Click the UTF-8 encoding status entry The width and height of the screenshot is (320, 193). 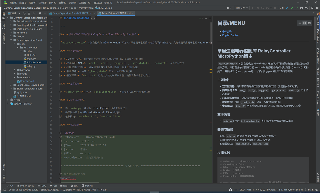pos(250,190)
